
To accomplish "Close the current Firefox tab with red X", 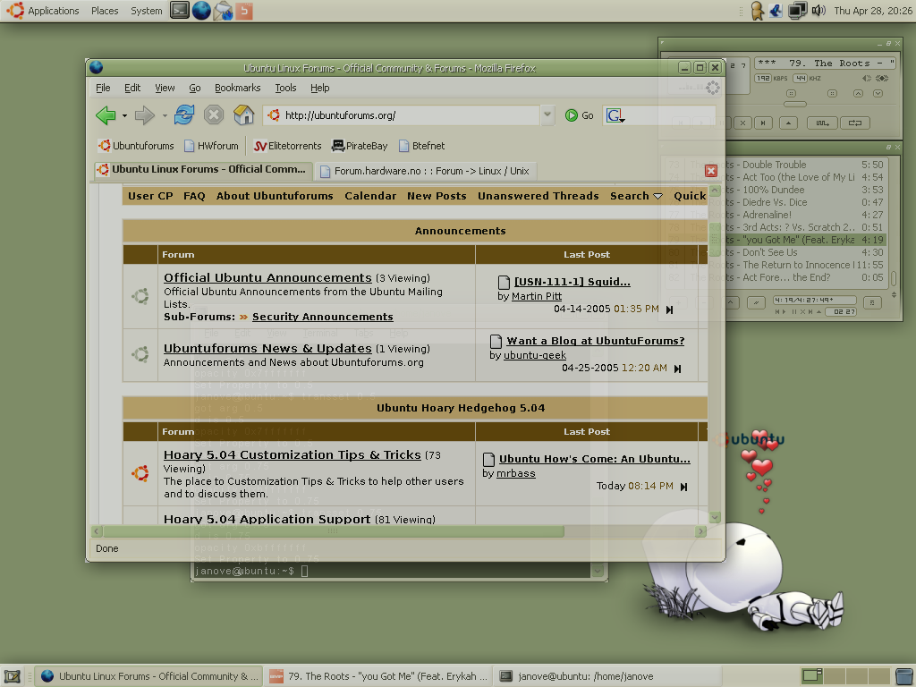I will pyautogui.click(x=711, y=171).
